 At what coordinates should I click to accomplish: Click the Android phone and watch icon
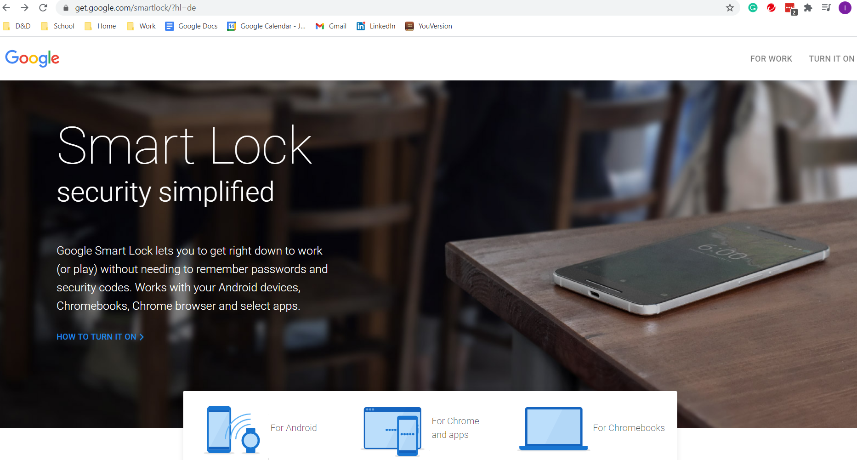point(233,430)
